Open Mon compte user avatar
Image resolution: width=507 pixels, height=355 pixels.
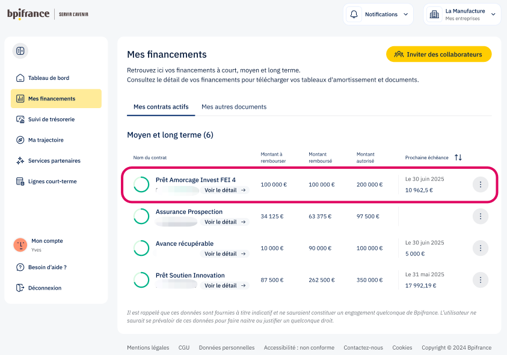pyautogui.click(x=20, y=244)
